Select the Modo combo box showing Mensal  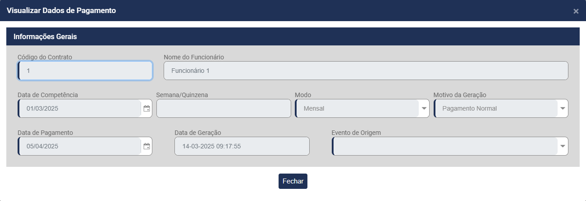pyautogui.click(x=356, y=108)
